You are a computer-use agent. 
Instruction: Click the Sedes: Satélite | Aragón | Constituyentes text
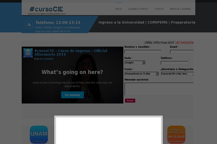58,28
